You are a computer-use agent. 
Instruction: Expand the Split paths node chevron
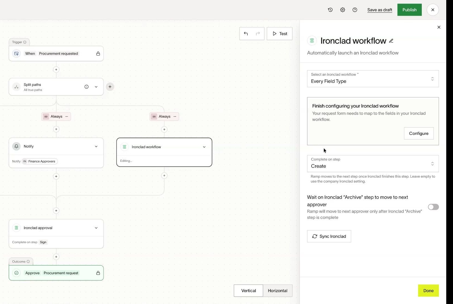coord(96,87)
